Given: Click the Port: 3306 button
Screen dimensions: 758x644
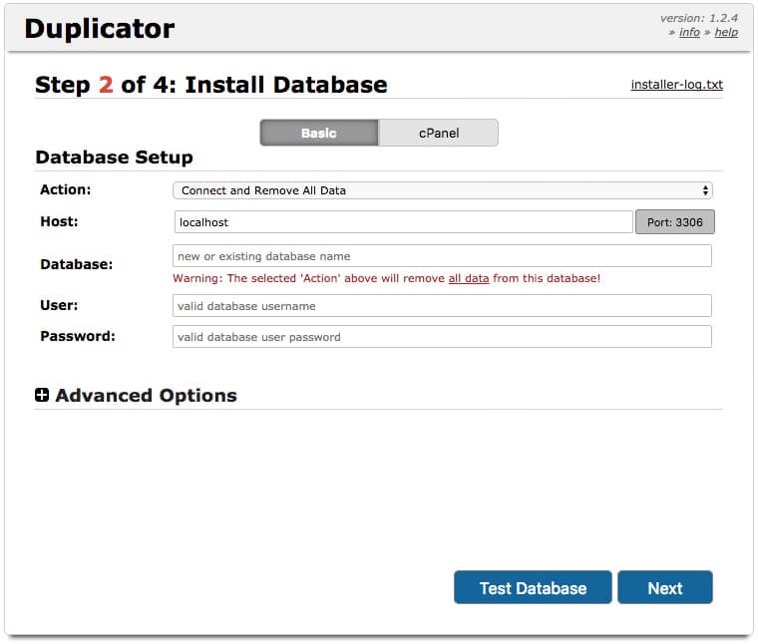Looking at the screenshot, I should tap(674, 222).
